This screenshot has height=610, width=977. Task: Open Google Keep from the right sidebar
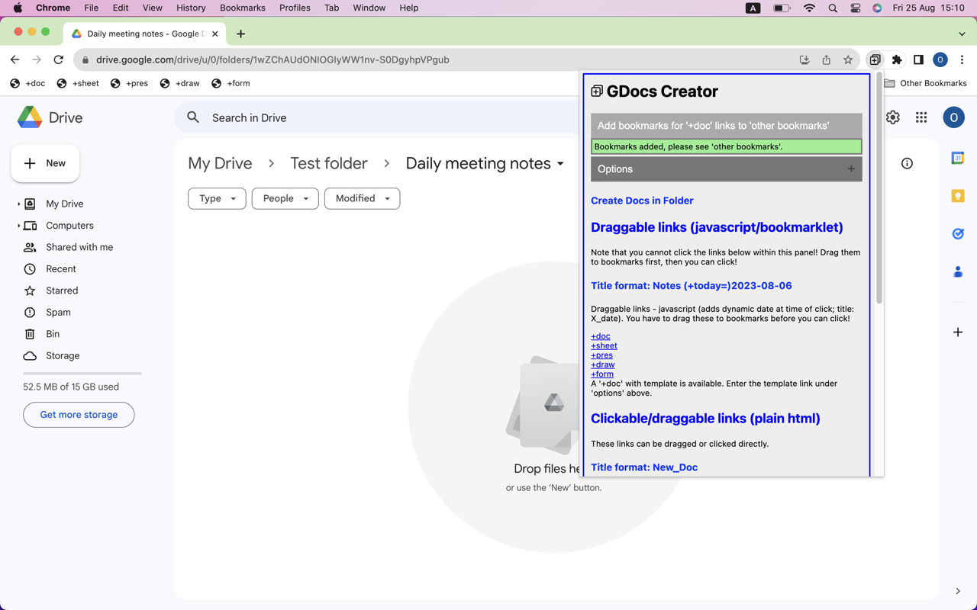click(958, 195)
